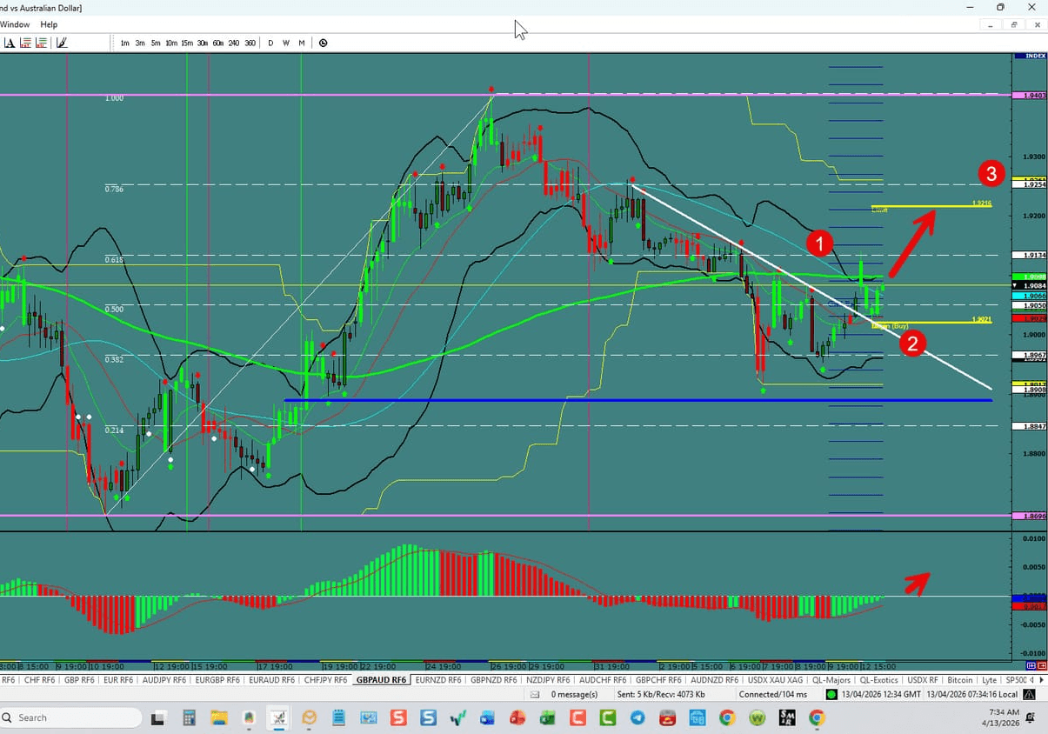This screenshot has width=1048, height=734.
Task: Open Telegram from the taskbar
Action: [x=637, y=718]
